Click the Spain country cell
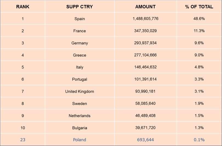The height and width of the screenshot is (146, 222). pyautogui.click(x=79, y=19)
